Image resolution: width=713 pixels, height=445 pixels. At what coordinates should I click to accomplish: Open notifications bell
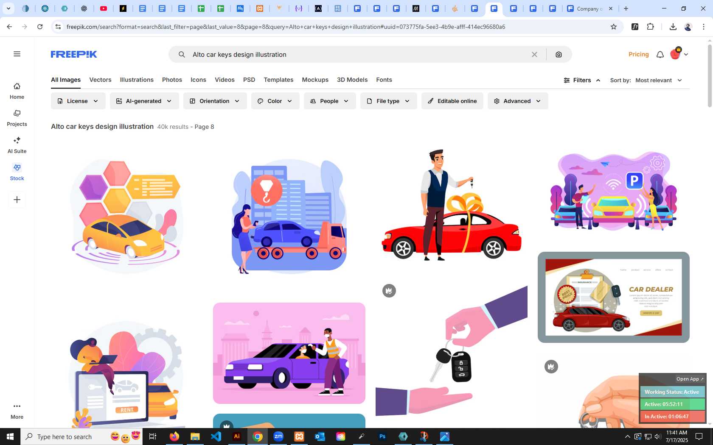[x=660, y=54]
